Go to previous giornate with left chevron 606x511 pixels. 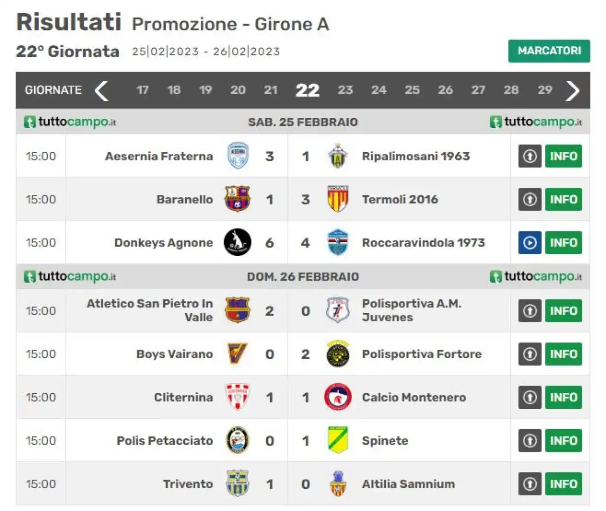102,90
